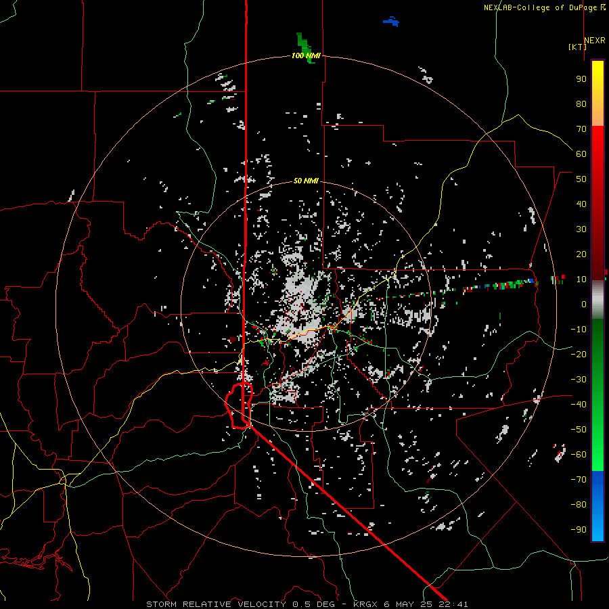The height and width of the screenshot is (609, 609).
Task: Click the 70 value on velocity scale
Action: [x=581, y=129]
